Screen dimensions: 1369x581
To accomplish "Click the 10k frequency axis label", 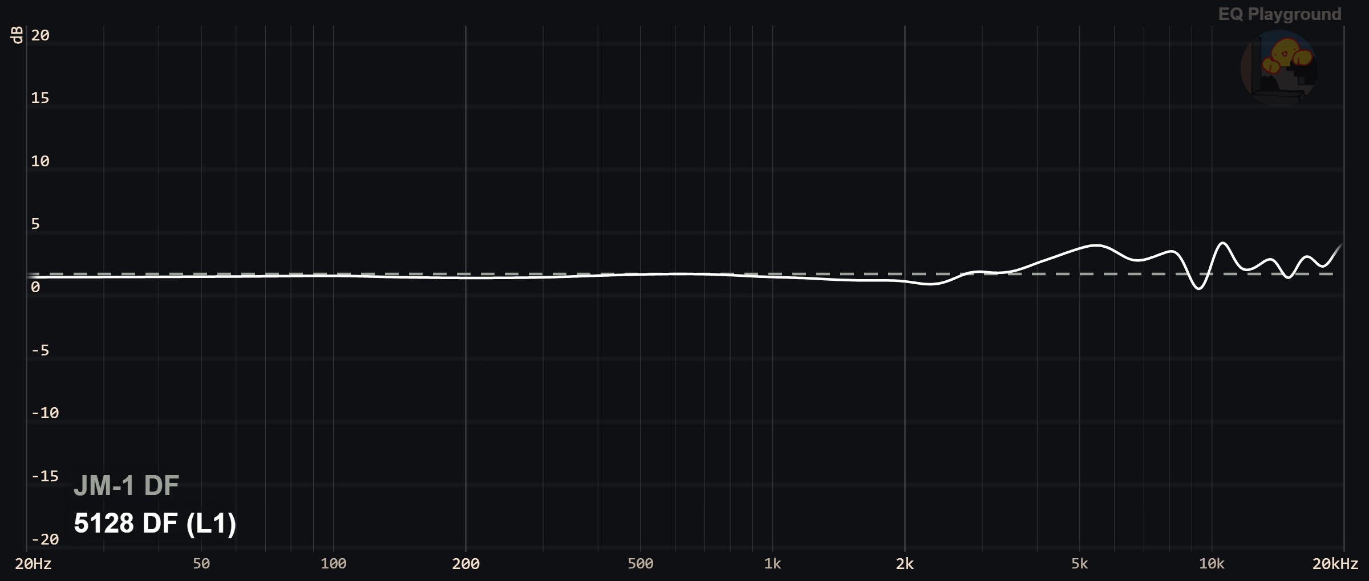I will 1212,564.
